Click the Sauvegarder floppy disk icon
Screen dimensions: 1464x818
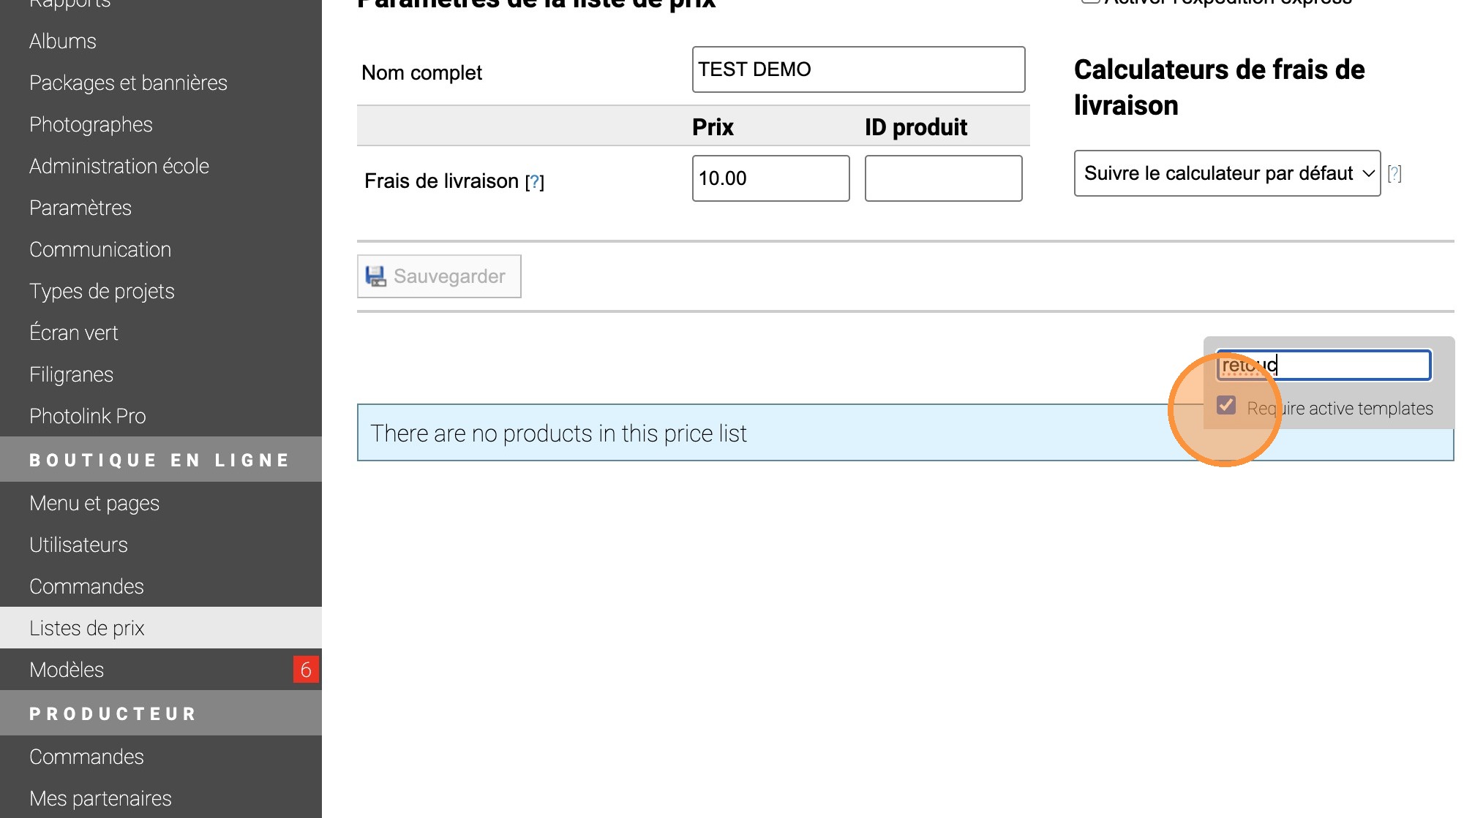coord(376,276)
